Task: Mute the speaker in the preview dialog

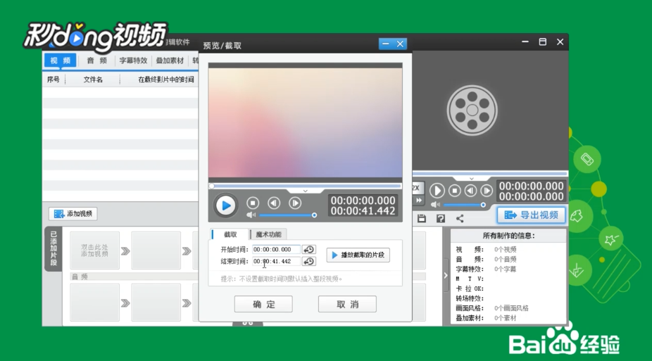Action: [x=251, y=215]
